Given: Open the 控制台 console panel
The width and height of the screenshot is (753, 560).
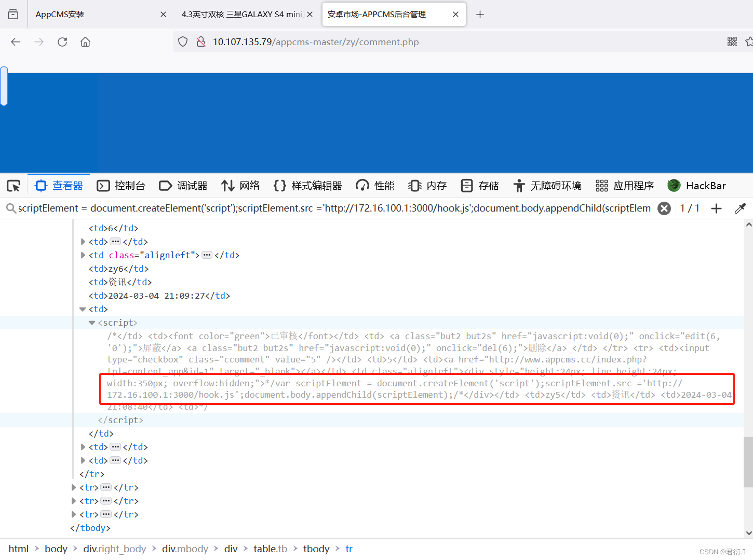Looking at the screenshot, I should tap(121, 186).
